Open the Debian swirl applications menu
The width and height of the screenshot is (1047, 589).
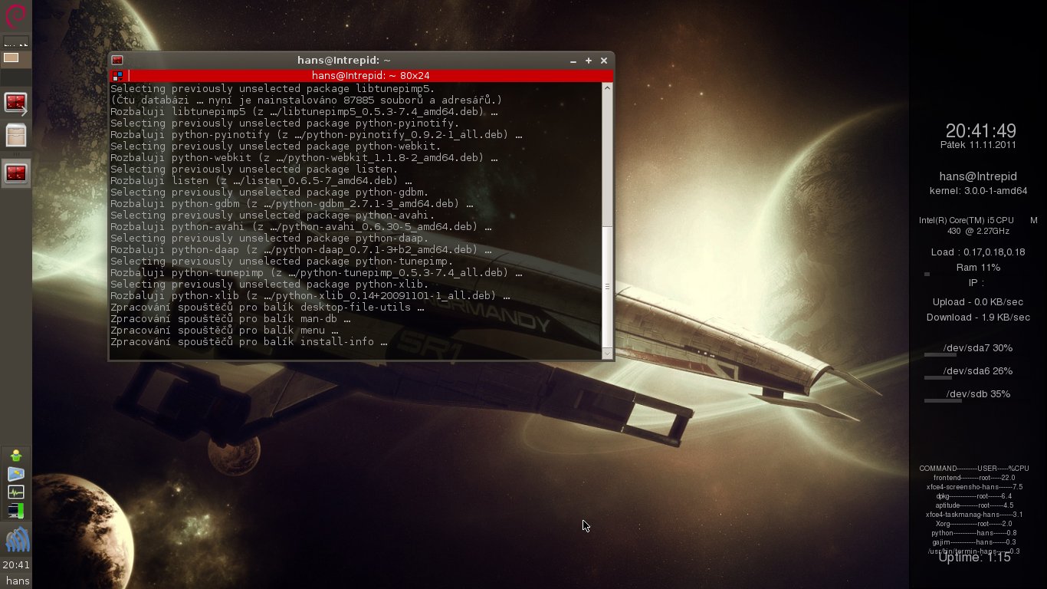[16, 15]
